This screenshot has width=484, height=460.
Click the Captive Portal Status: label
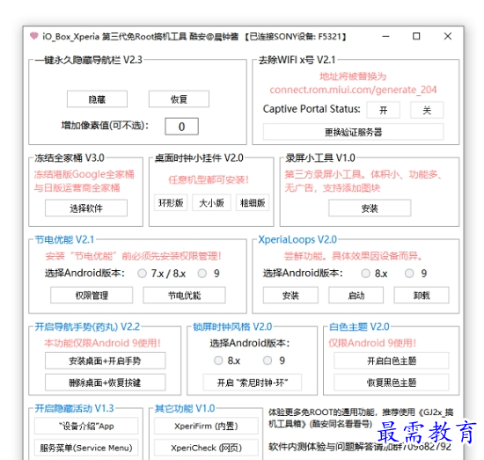coord(312,109)
